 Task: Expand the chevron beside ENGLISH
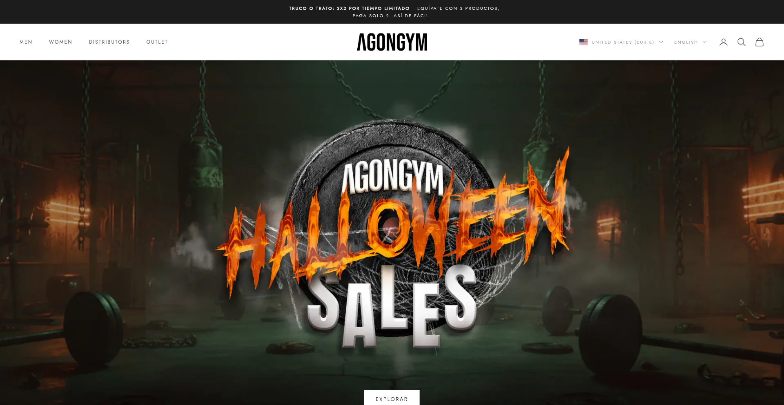coord(704,42)
